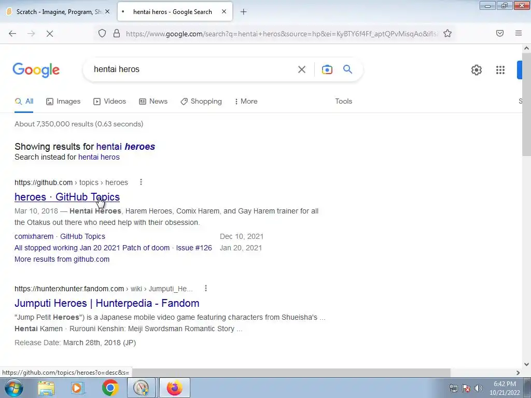Screen dimensions: 531x398
Task: Click the Google logo
Action: [36, 70]
